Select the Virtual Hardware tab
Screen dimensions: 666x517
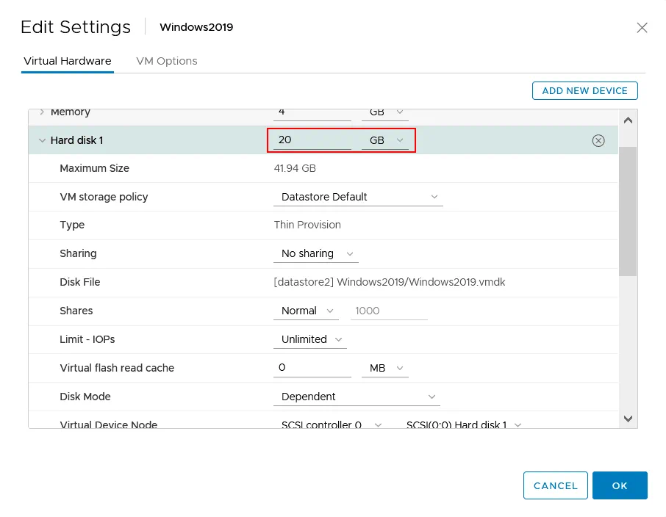tap(67, 61)
